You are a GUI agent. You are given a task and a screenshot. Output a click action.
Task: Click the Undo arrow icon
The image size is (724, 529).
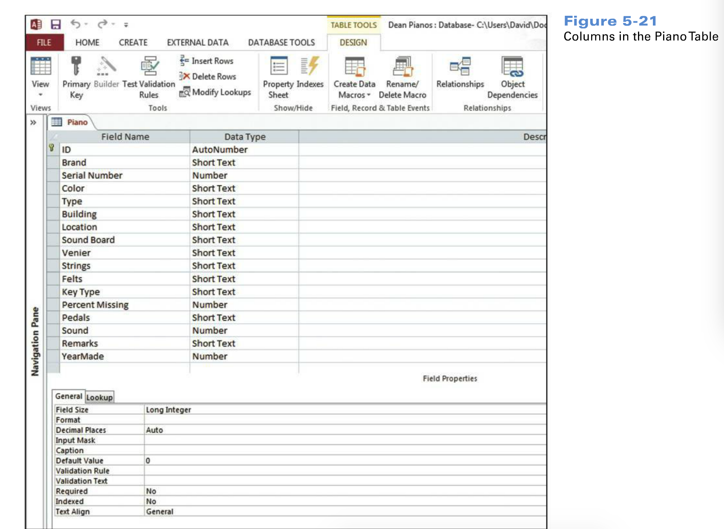(x=75, y=24)
